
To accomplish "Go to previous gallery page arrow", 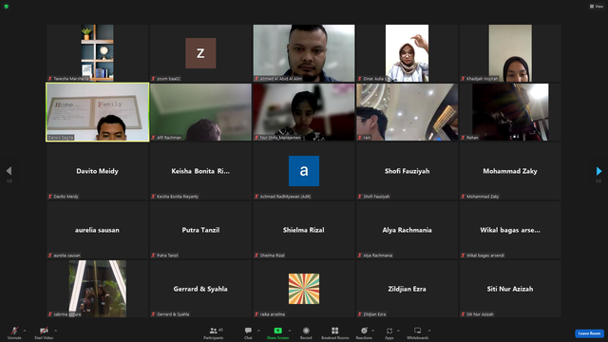I will [9, 171].
